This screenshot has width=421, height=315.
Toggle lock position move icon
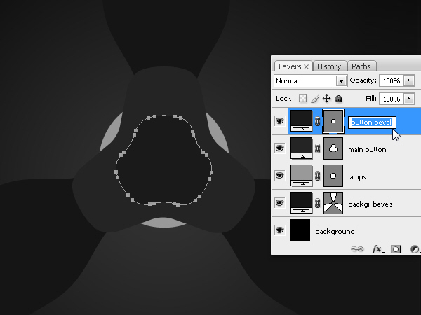click(326, 99)
